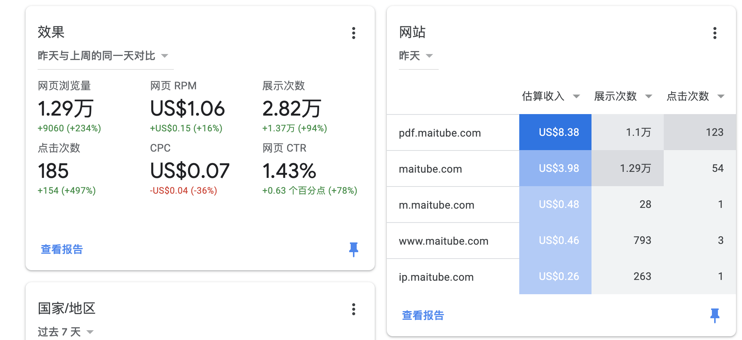The width and height of the screenshot is (742, 340).
Task: Expand the 过去 7 天 dropdown
Action: (65, 332)
